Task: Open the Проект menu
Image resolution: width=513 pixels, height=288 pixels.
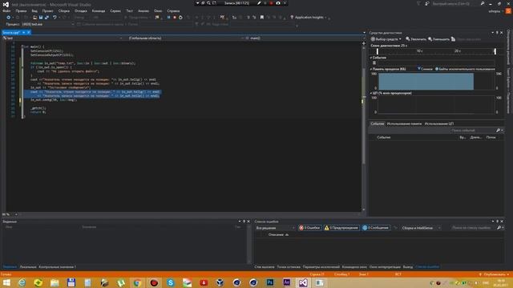Action: pyautogui.click(x=48, y=10)
